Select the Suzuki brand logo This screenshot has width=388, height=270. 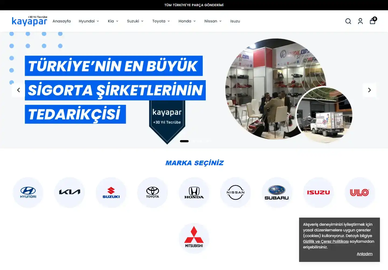111,193
